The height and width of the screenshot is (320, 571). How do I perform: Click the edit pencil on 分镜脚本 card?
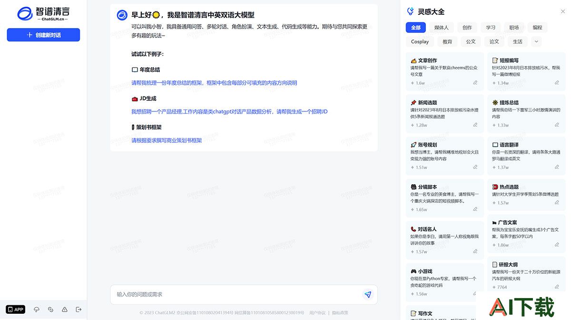tap(475, 209)
